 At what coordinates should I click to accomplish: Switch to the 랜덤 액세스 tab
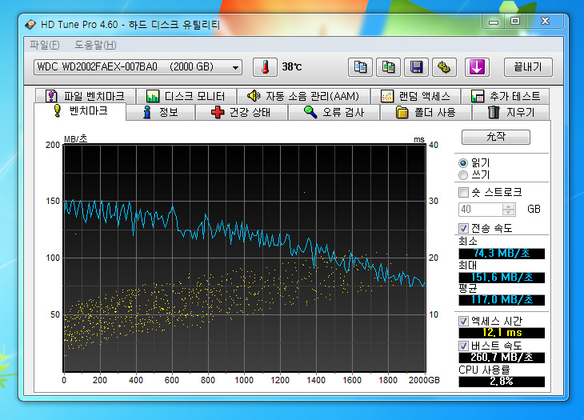416,96
